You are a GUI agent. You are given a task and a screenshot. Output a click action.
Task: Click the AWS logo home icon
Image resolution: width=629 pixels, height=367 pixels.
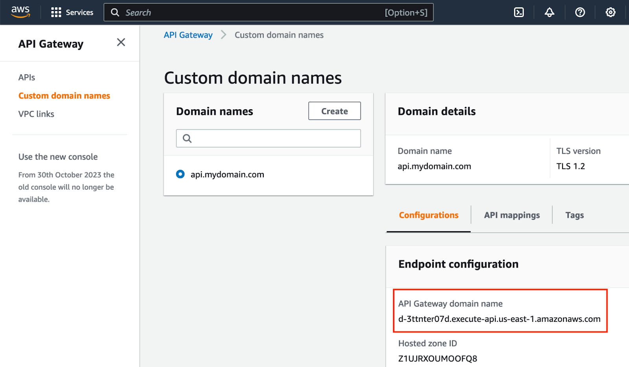tap(20, 12)
